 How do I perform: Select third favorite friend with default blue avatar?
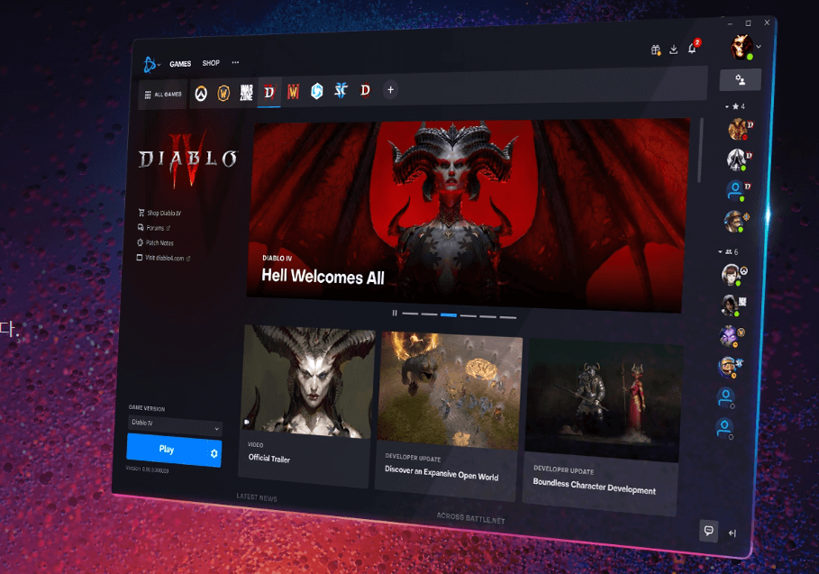tap(736, 191)
